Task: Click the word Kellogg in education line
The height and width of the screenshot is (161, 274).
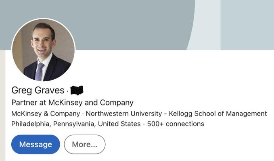Action: click(181, 114)
